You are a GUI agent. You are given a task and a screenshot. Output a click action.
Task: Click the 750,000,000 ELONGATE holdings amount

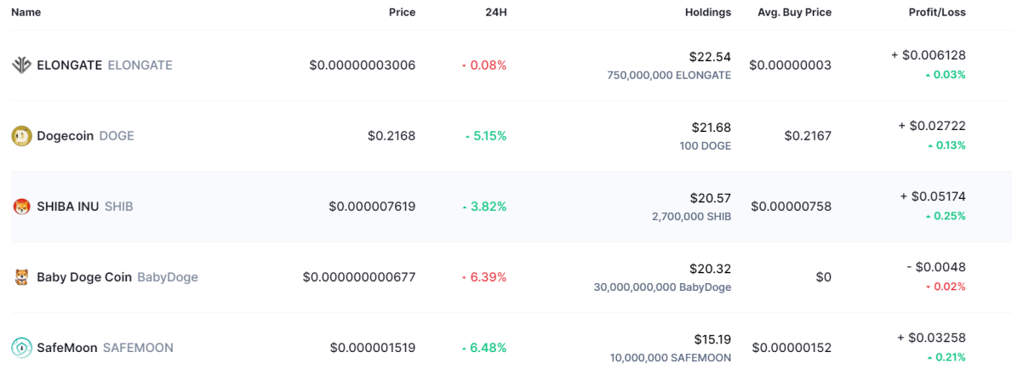[669, 76]
